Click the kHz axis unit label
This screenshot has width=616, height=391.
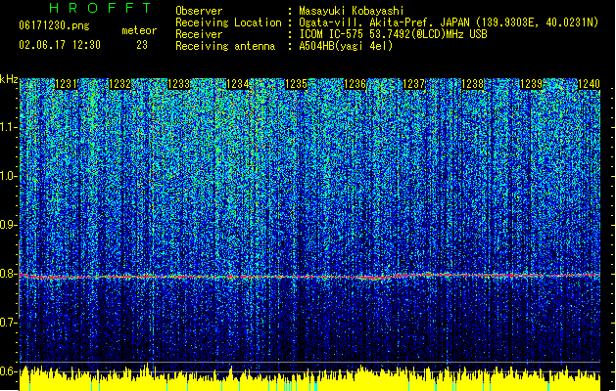coord(9,79)
